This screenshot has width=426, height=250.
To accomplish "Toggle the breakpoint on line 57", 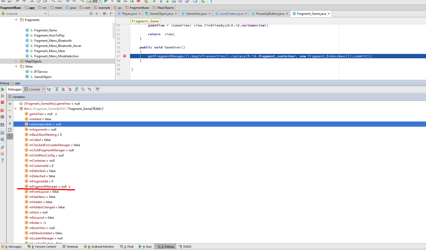I will (x=125, y=56).
